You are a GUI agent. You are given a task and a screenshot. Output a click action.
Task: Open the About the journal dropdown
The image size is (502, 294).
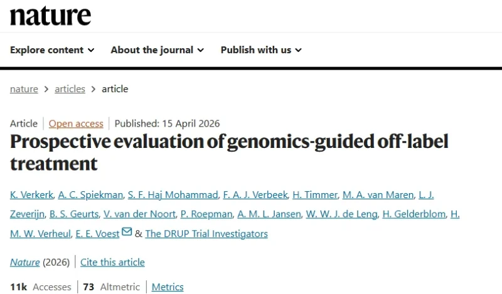click(157, 50)
